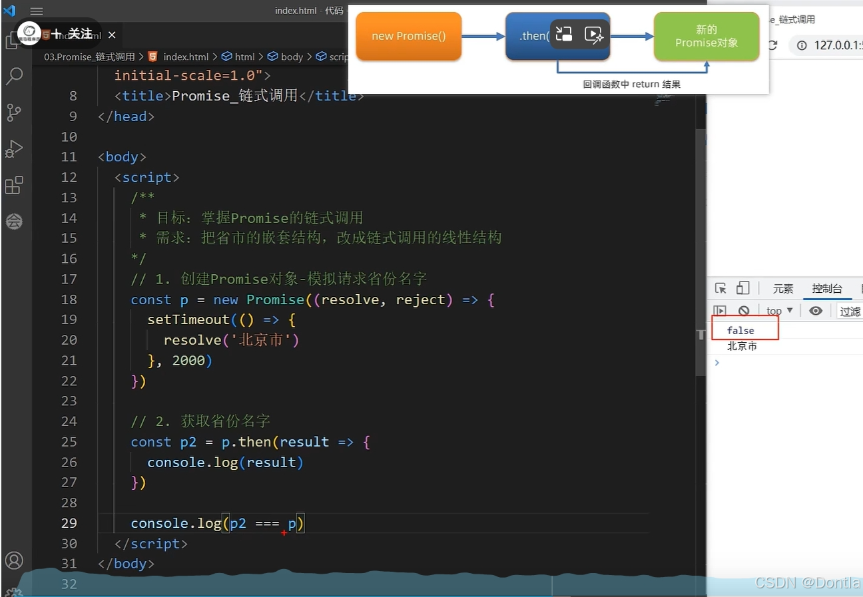The image size is (863, 597).
Task: Click the VS Code logo icon
Action: [x=9, y=11]
